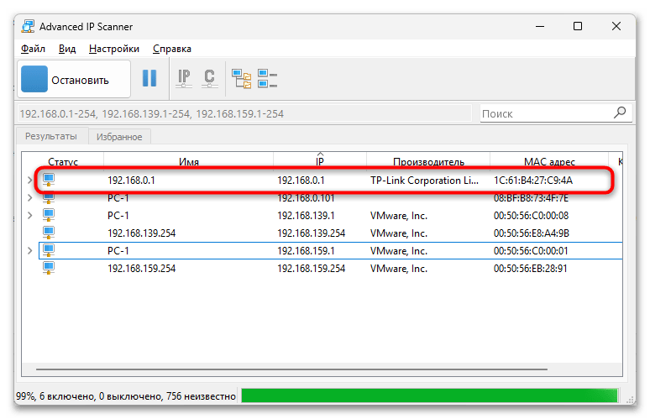This screenshot has height=419, width=650.
Task: Click computer icon of 192.168.139.1 row
Action: click(49, 216)
